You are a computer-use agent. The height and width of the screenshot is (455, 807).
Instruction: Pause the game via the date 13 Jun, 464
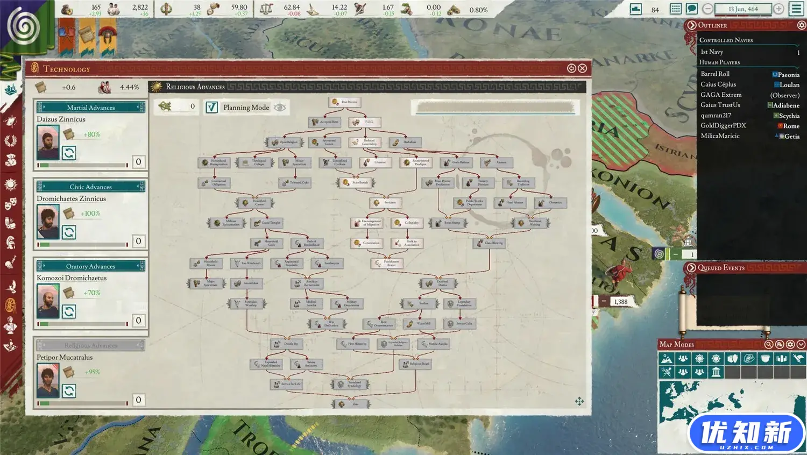coord(743,9)
